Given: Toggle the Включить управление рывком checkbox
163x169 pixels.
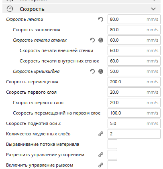Looking at the screenshot, I should tap(112, 165).
